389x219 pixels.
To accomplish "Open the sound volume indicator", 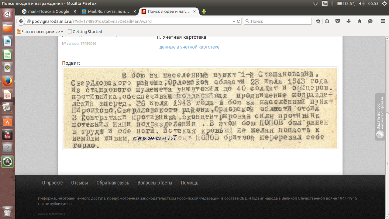I will 362,4.
